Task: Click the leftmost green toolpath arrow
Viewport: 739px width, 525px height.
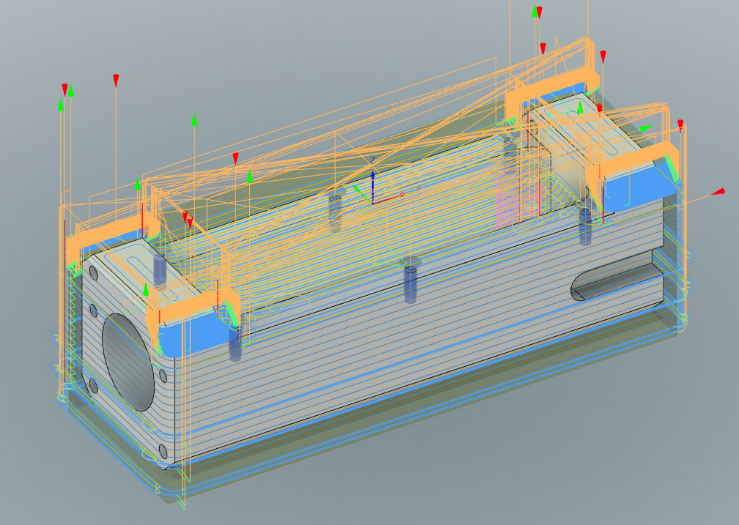Action: [61, 105]
